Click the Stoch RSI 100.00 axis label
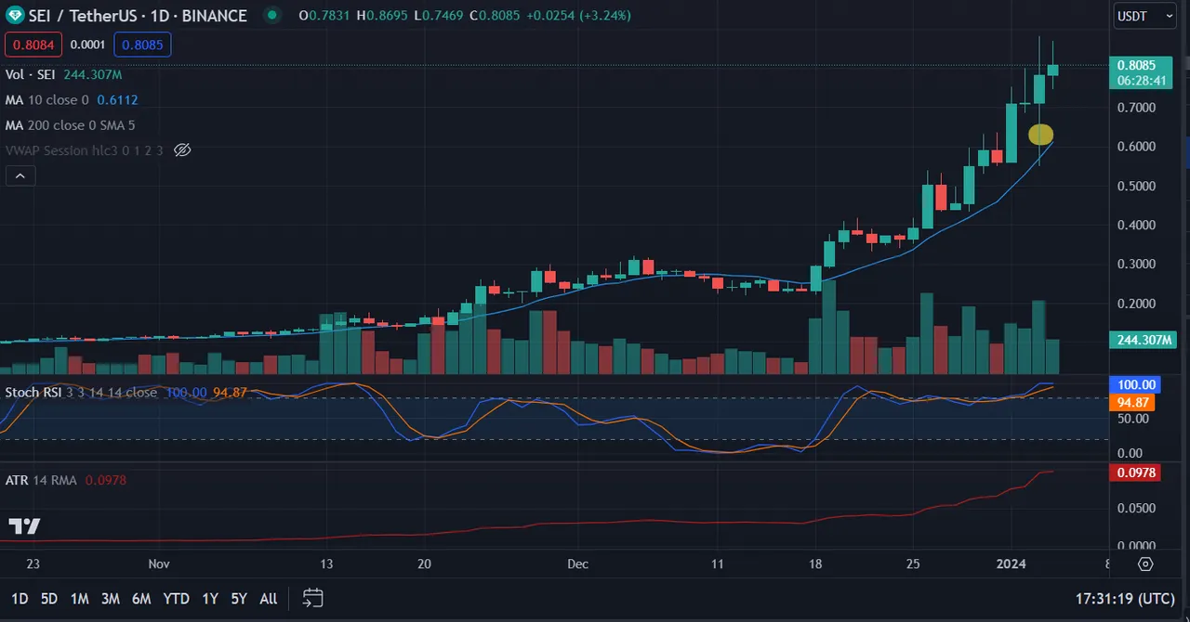Image resolution: width=1190 pixels, height=622 pixels. (x=1136, y=384)
